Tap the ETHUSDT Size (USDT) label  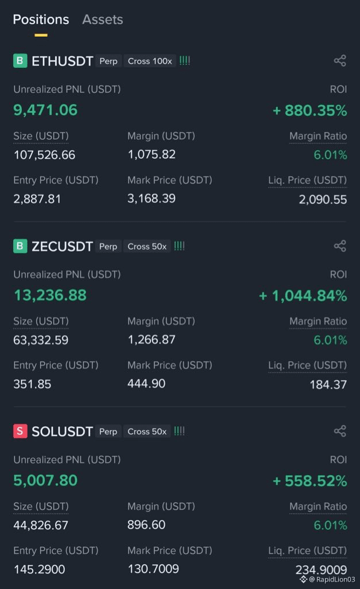(41, 136)
